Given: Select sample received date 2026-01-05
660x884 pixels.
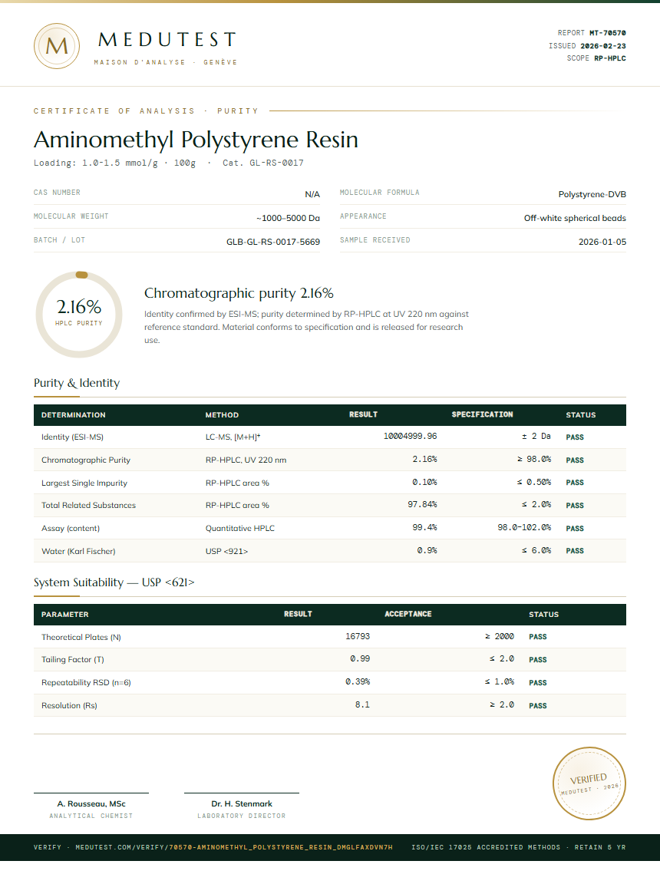Looking at the screenshot, I should pos(602,241).
